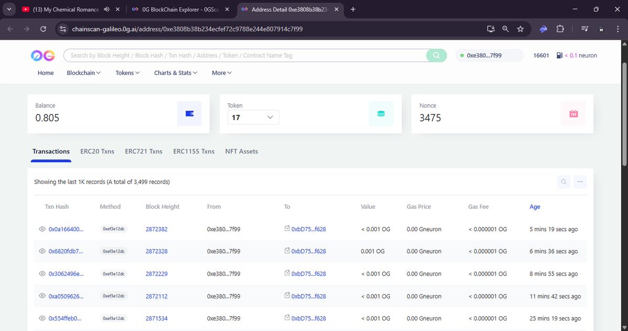This screenshot has width=628, height=331.
Task: Click the calendar icon on the Nonce card
Action: [x=573, y=113]
